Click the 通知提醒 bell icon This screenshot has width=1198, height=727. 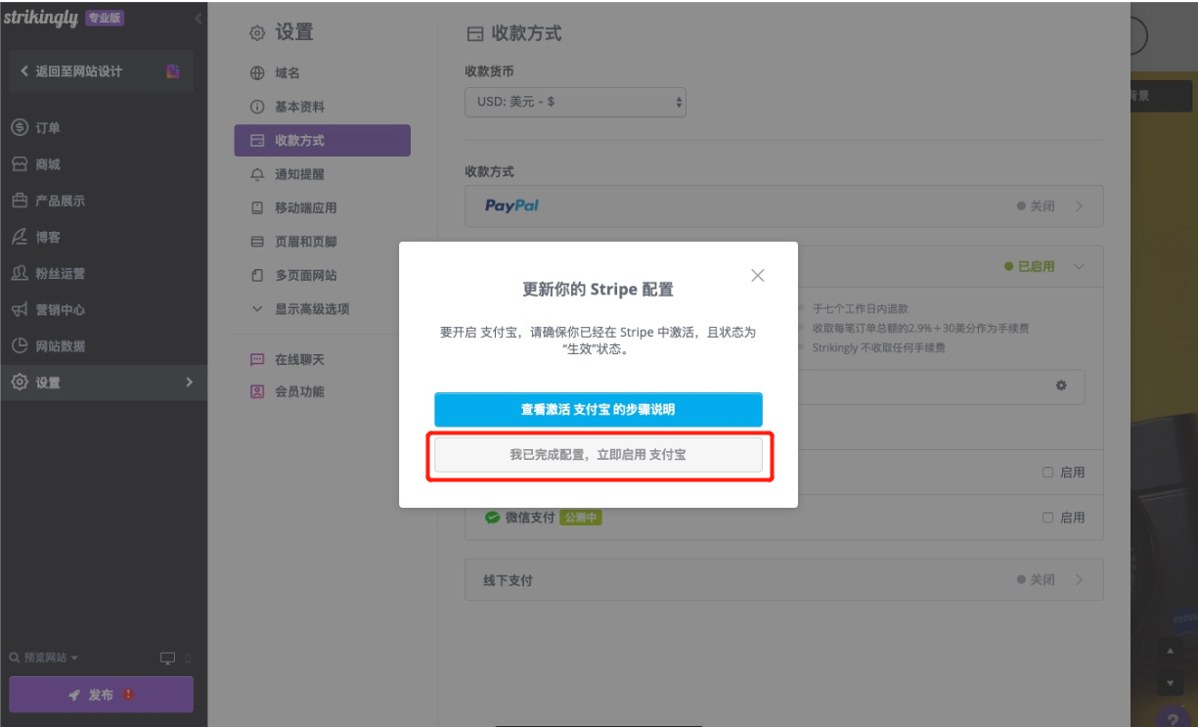[257, 174]
